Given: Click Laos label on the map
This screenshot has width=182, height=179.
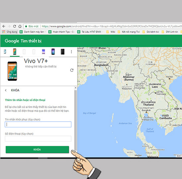Looking at the screenshot, I should pos(155,87).
